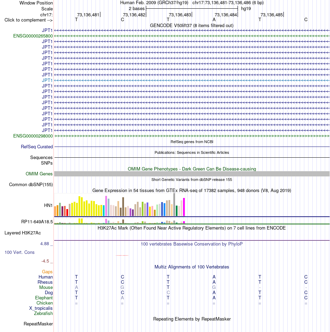Screen dimensions: 330x332
Task: Click the HN1 GTEx expression bar chart
Action: [120, 205]
